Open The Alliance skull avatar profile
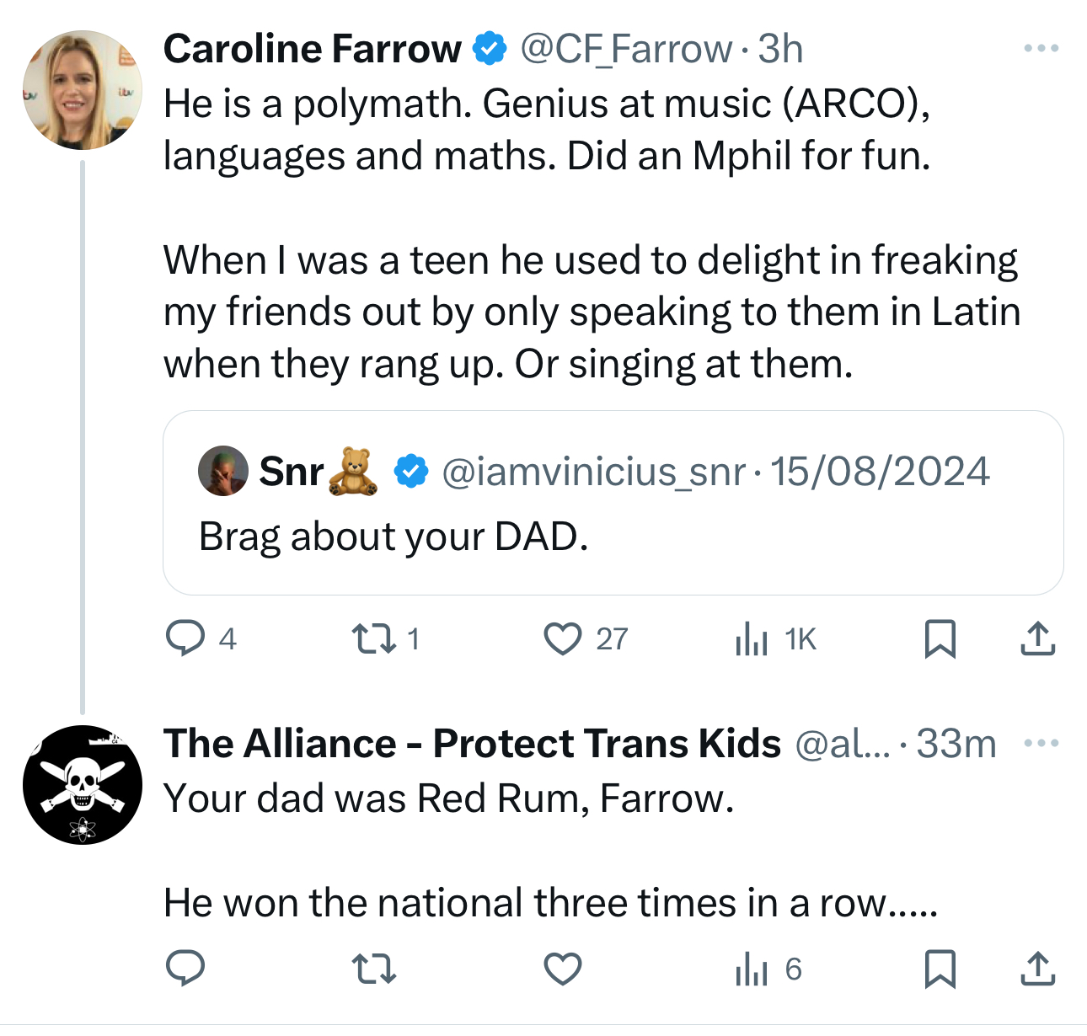The width and height of the screenshot is (1087, 1036). [x=83, y=785]
